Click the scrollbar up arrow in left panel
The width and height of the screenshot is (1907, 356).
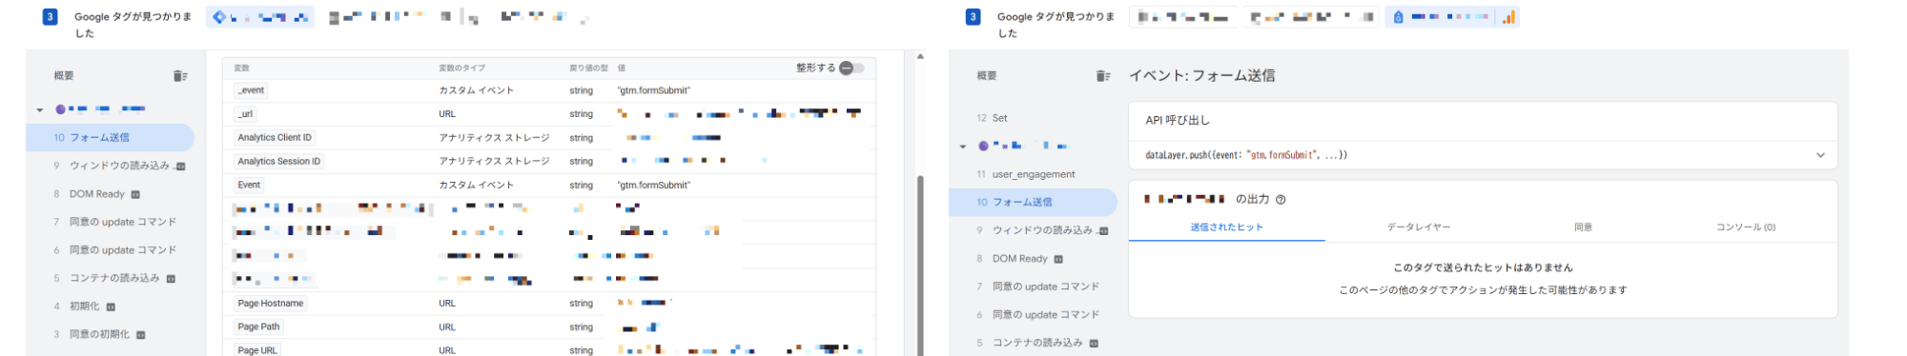[x=920, y=57]
